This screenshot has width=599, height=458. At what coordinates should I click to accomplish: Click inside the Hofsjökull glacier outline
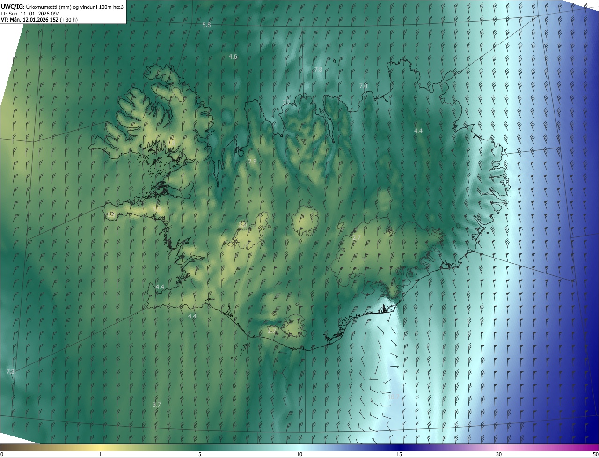[x=305, y=222]
